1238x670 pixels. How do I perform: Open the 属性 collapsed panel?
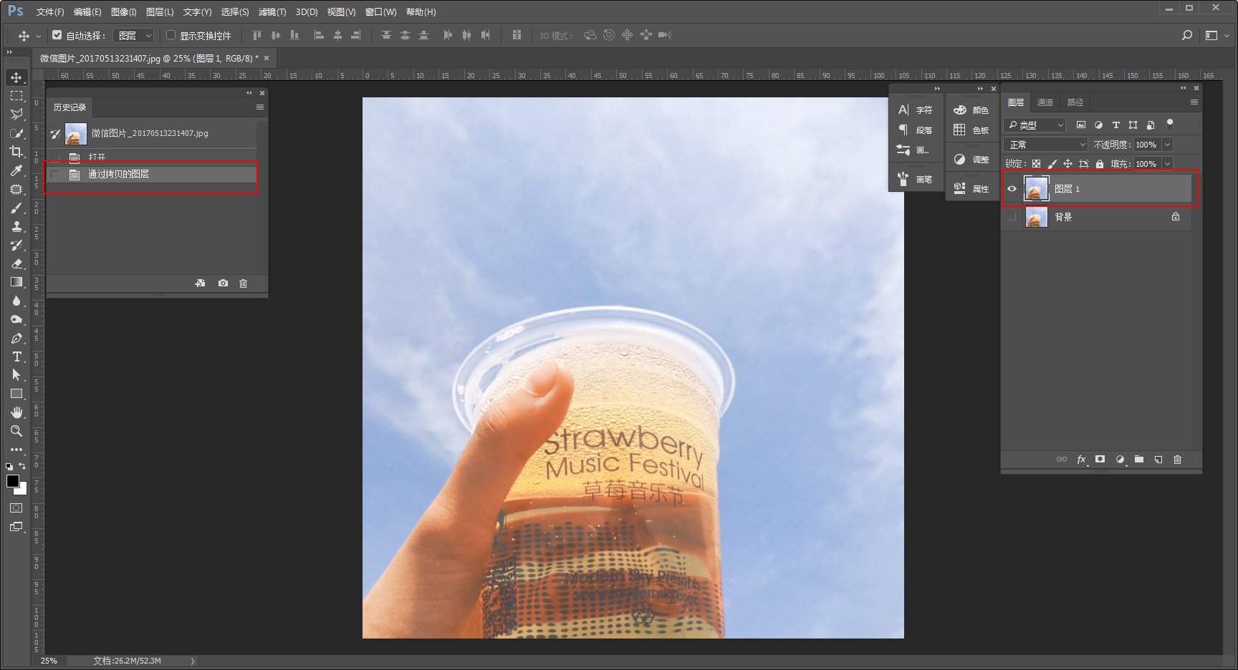[972, 189]
